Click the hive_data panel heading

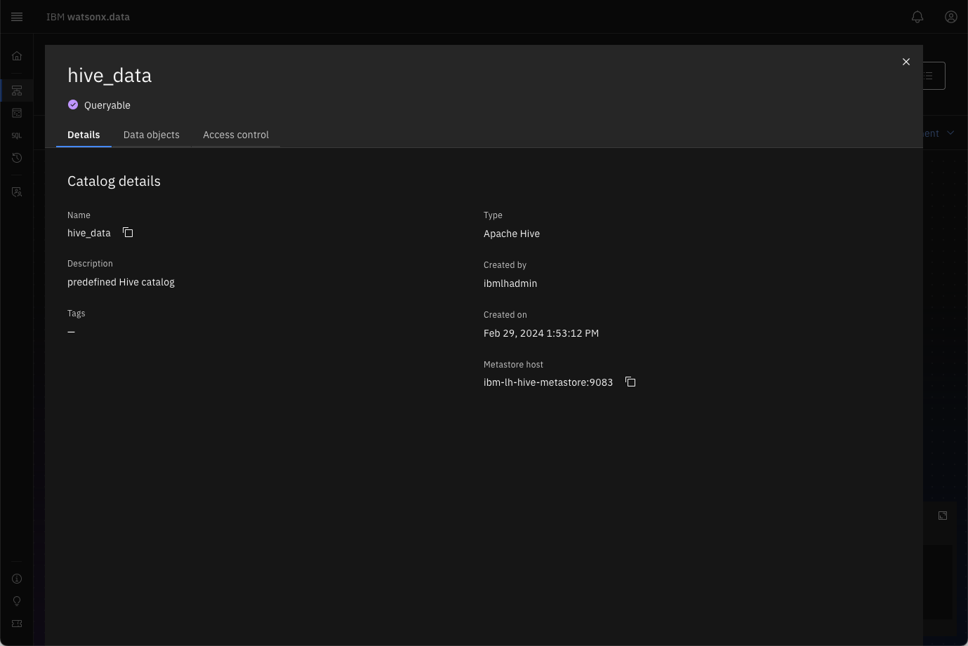[x=110, y=75]
